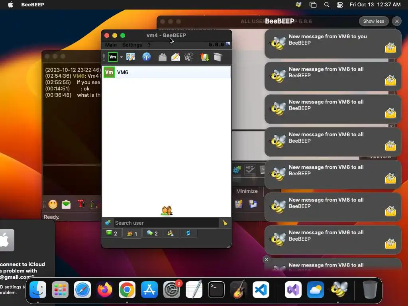Click the blue folder save icon in background window
This screenshot has width=408, height=306.
pyautogui.click(x=253, y=204)
